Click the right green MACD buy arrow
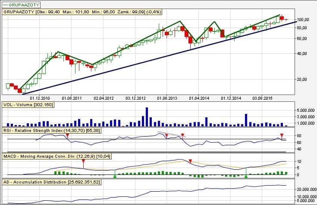This screenshot has height=205, width=317. [246, 175]
